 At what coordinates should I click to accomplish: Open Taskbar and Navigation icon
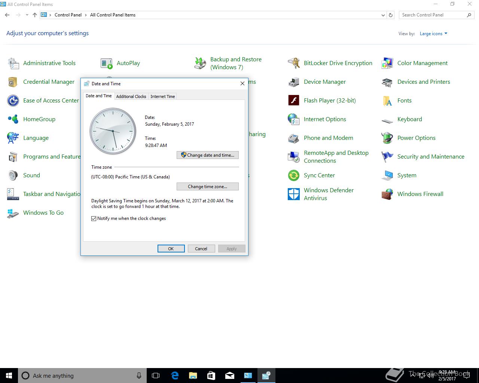pos(13,194)
